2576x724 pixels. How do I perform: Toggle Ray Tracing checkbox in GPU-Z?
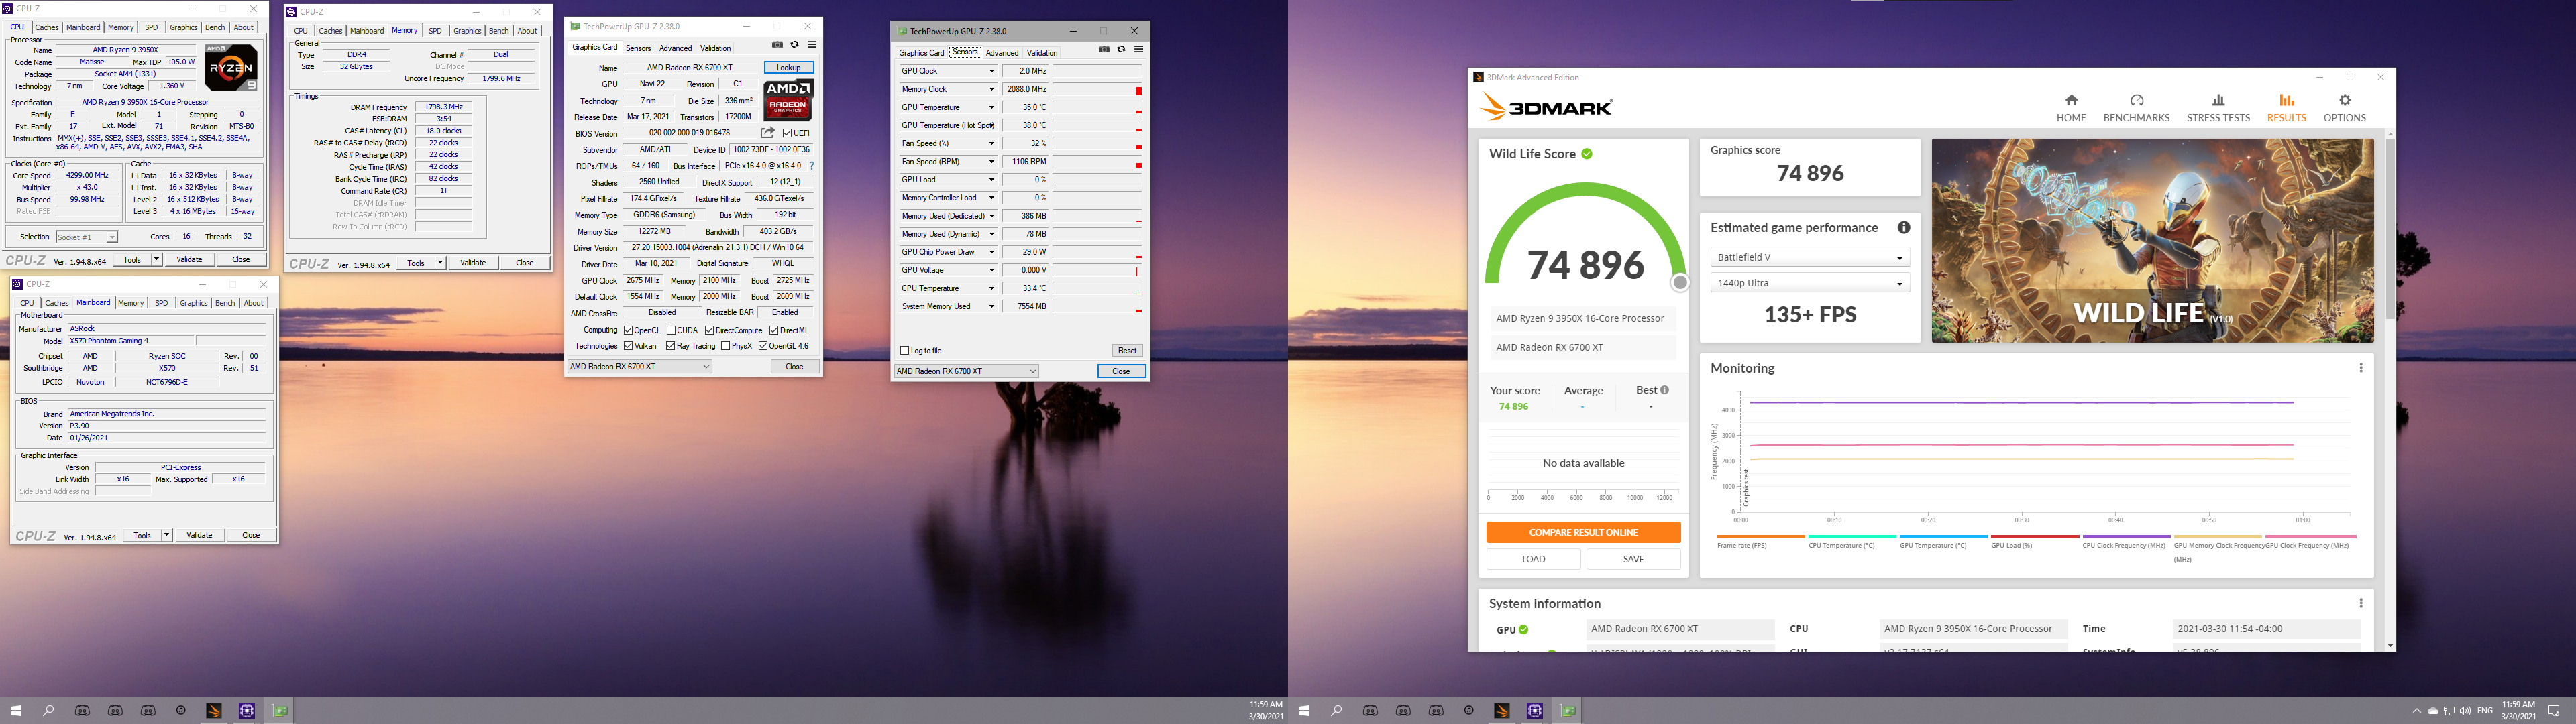[671, 346]
